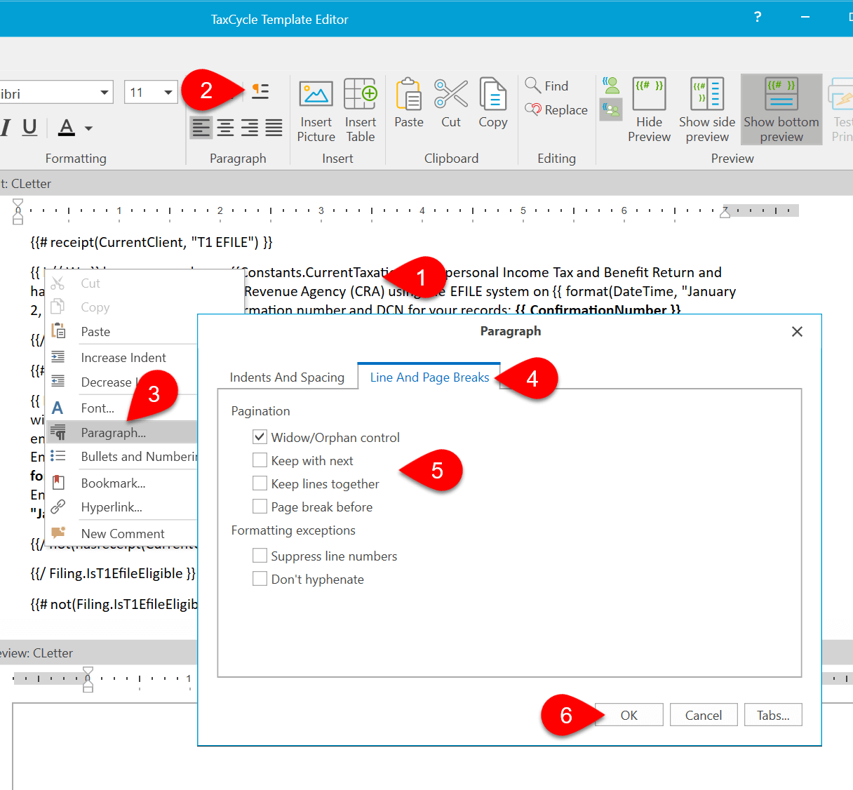Click the two-person preview icon
Viewport: 853px width, 790px height.
611,109
